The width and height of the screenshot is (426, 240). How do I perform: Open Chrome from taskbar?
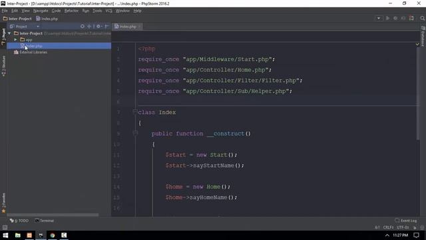(53, 235)
